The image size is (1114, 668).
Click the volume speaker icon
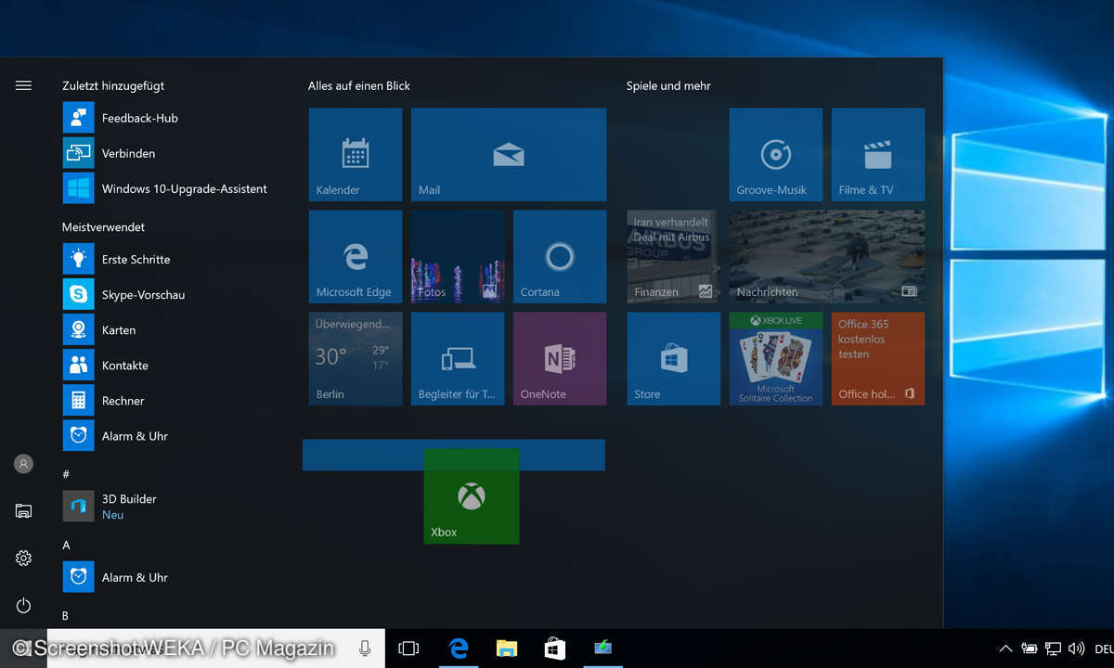point(1077,649)
